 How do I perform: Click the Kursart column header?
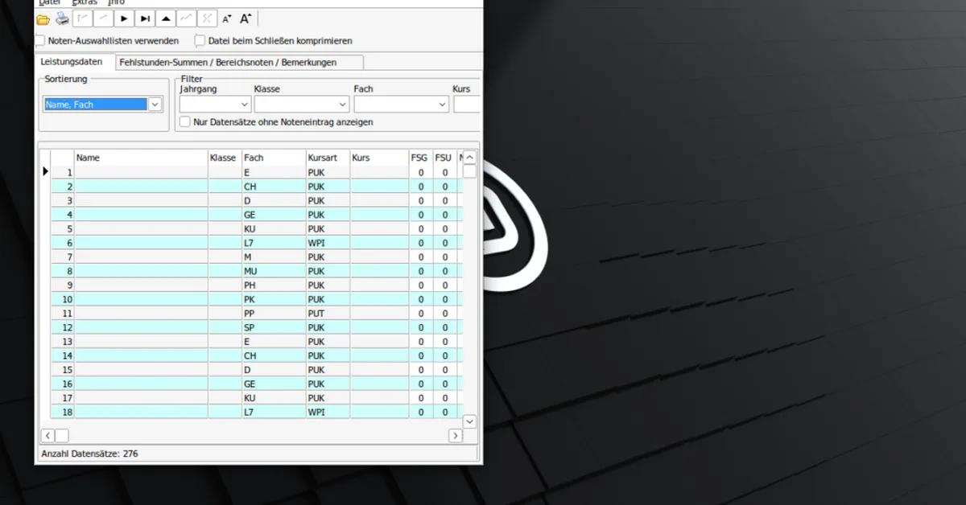327,158
